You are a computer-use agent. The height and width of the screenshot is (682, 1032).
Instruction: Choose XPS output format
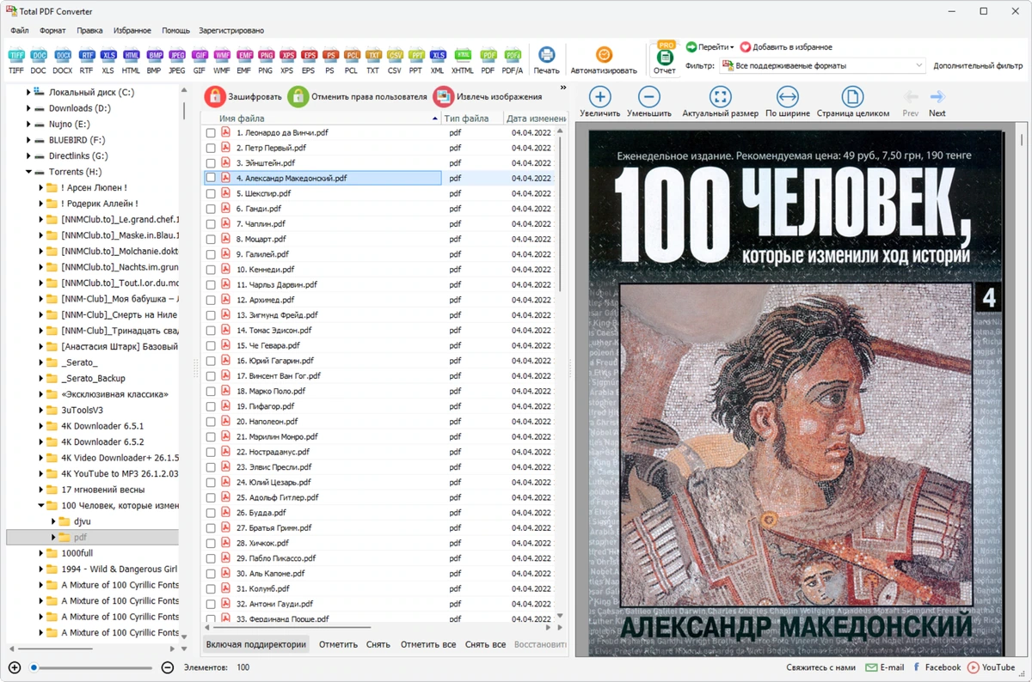tap(287, 60)
